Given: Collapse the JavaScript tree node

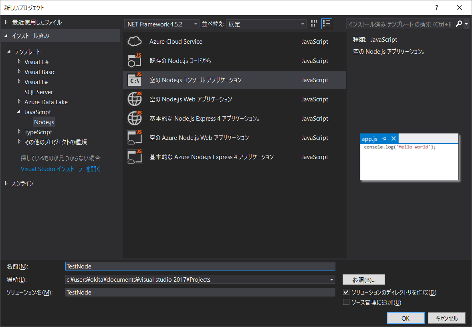Looking at the screenshot, I should click(x=19, y=112).
